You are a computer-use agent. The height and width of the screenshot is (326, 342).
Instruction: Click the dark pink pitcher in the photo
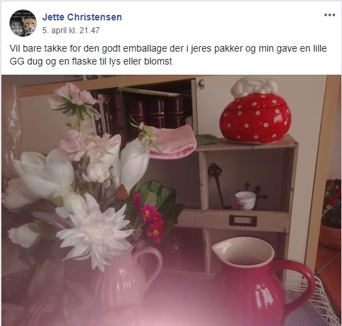coord(261,280)
